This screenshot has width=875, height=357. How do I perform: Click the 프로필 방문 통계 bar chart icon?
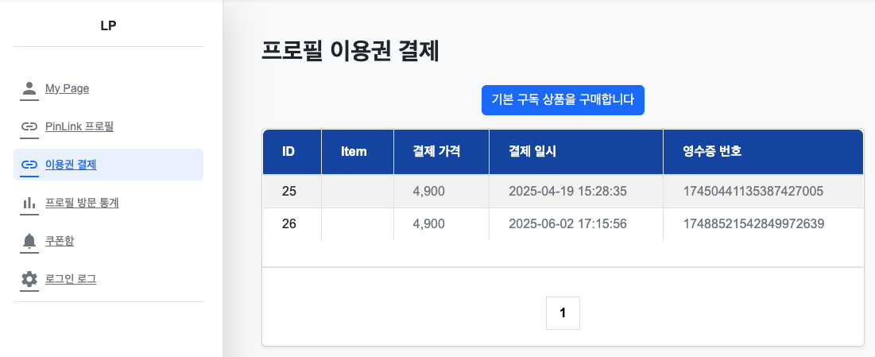click(x=29, y=203)
